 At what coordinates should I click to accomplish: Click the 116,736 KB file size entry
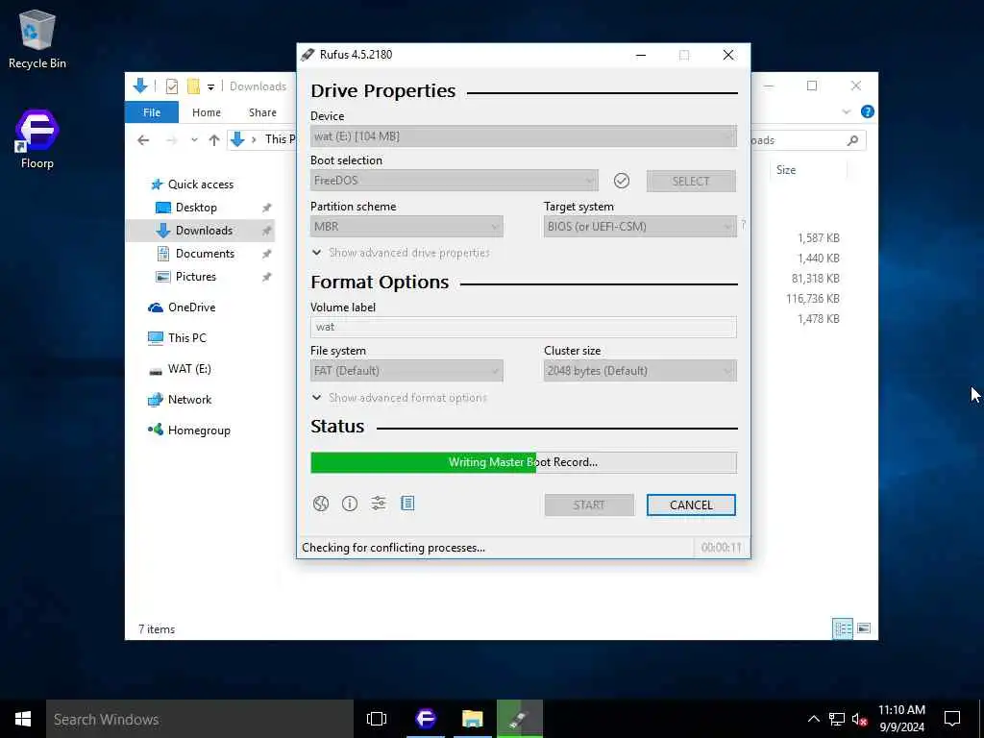click(813, 299)
